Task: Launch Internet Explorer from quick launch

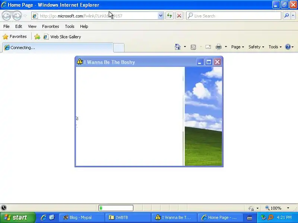Action: pos(44,217)
